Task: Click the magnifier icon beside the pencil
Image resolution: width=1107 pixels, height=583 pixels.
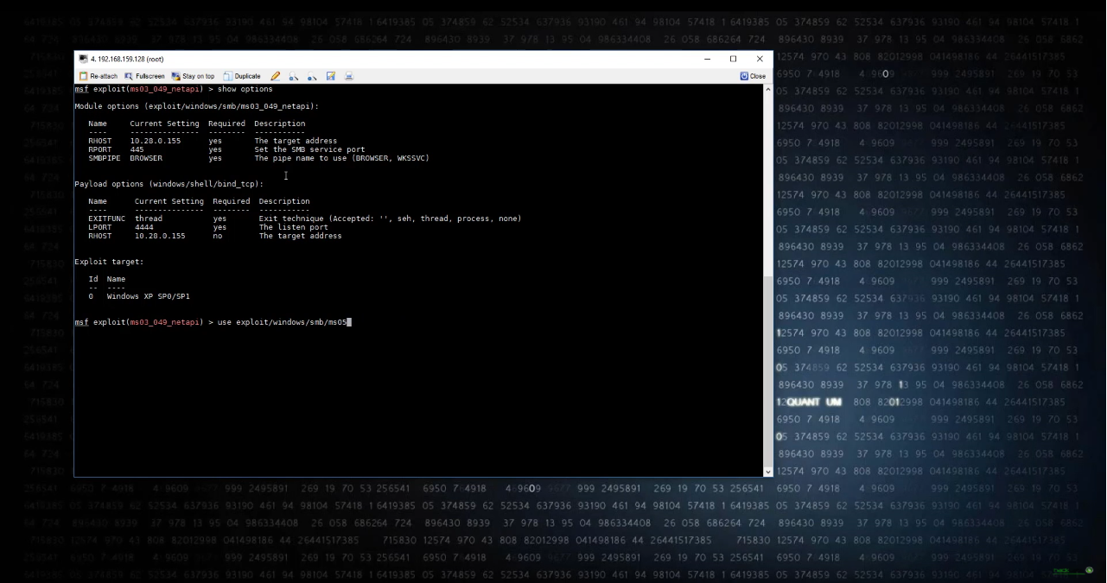Action: [294, 76]
